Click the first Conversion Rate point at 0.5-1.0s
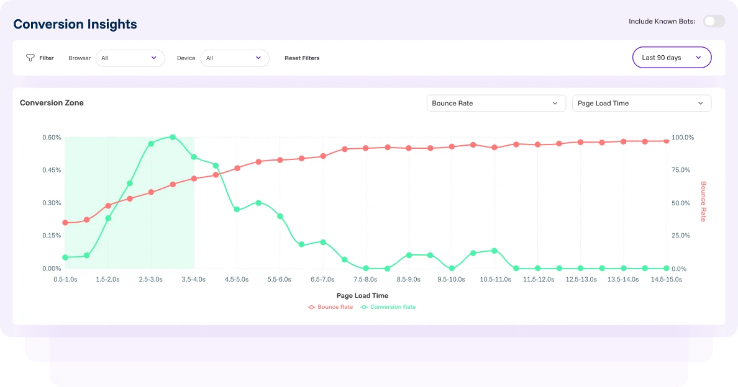Image resolution: width=738 pixels, height=387 pixels. pos(65,257)
